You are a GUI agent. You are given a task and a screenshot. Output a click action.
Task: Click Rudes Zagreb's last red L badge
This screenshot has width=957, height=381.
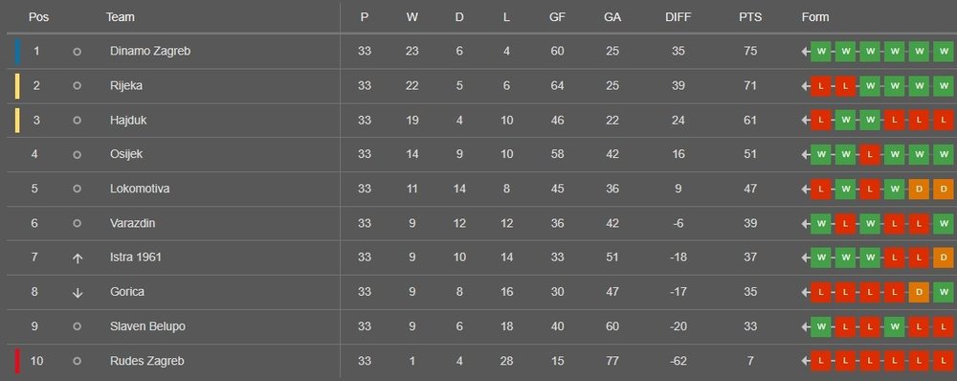tap(943, 362)
